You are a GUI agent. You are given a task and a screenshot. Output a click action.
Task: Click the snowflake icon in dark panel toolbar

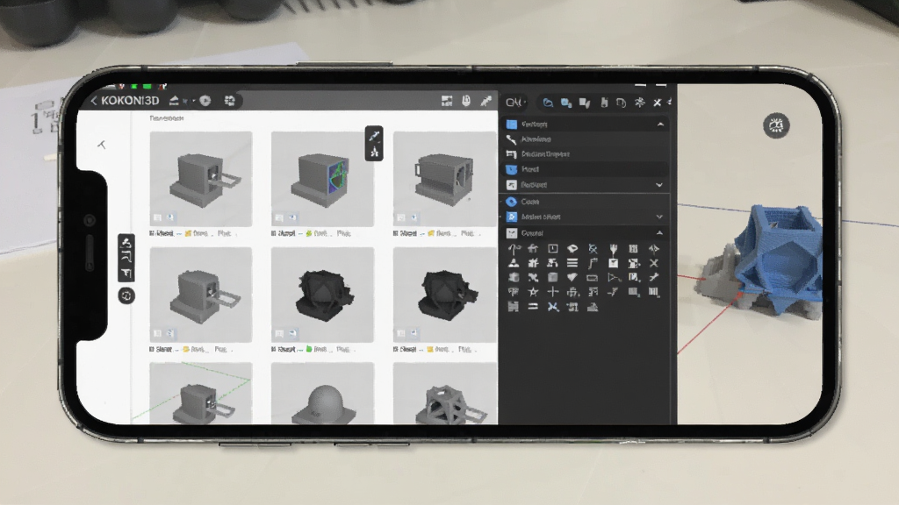pos(639,103)
